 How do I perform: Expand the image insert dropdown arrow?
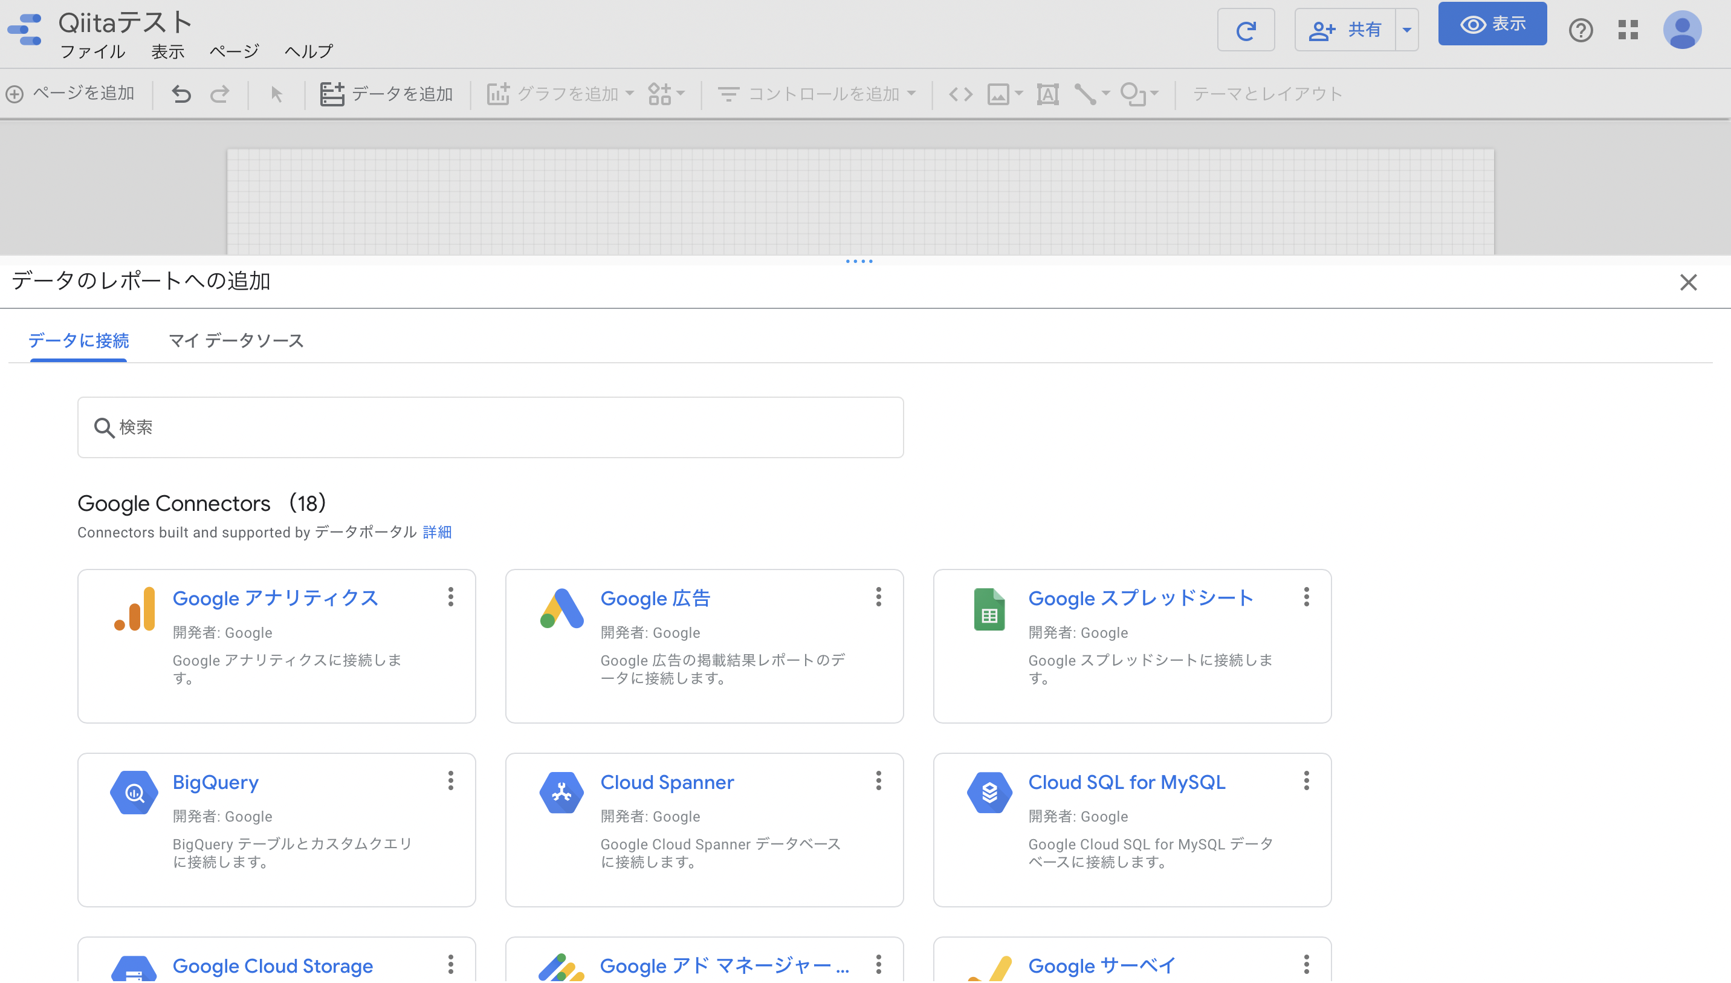[x=1019, y=93]
